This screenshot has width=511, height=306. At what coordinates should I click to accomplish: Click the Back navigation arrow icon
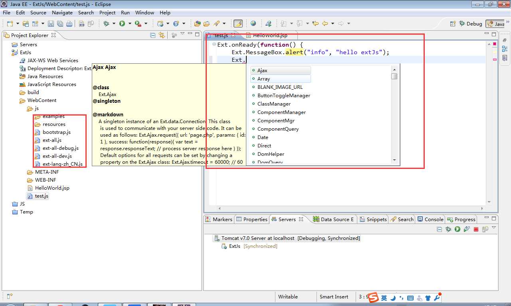(x=325, y=24)
